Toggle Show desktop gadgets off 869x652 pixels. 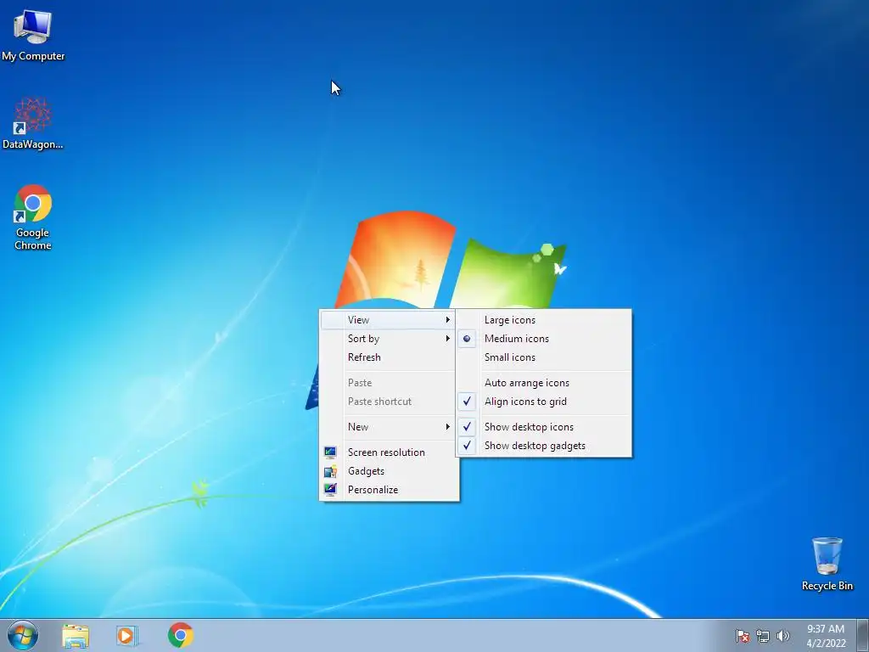coord(544,446)
